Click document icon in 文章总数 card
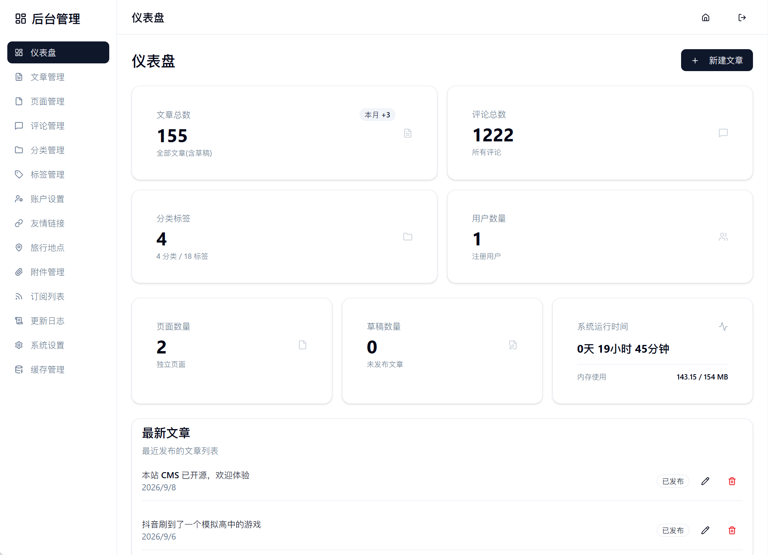Image resolution: width=768 pixels, height=555 pixels. click(x=408, y=133)
